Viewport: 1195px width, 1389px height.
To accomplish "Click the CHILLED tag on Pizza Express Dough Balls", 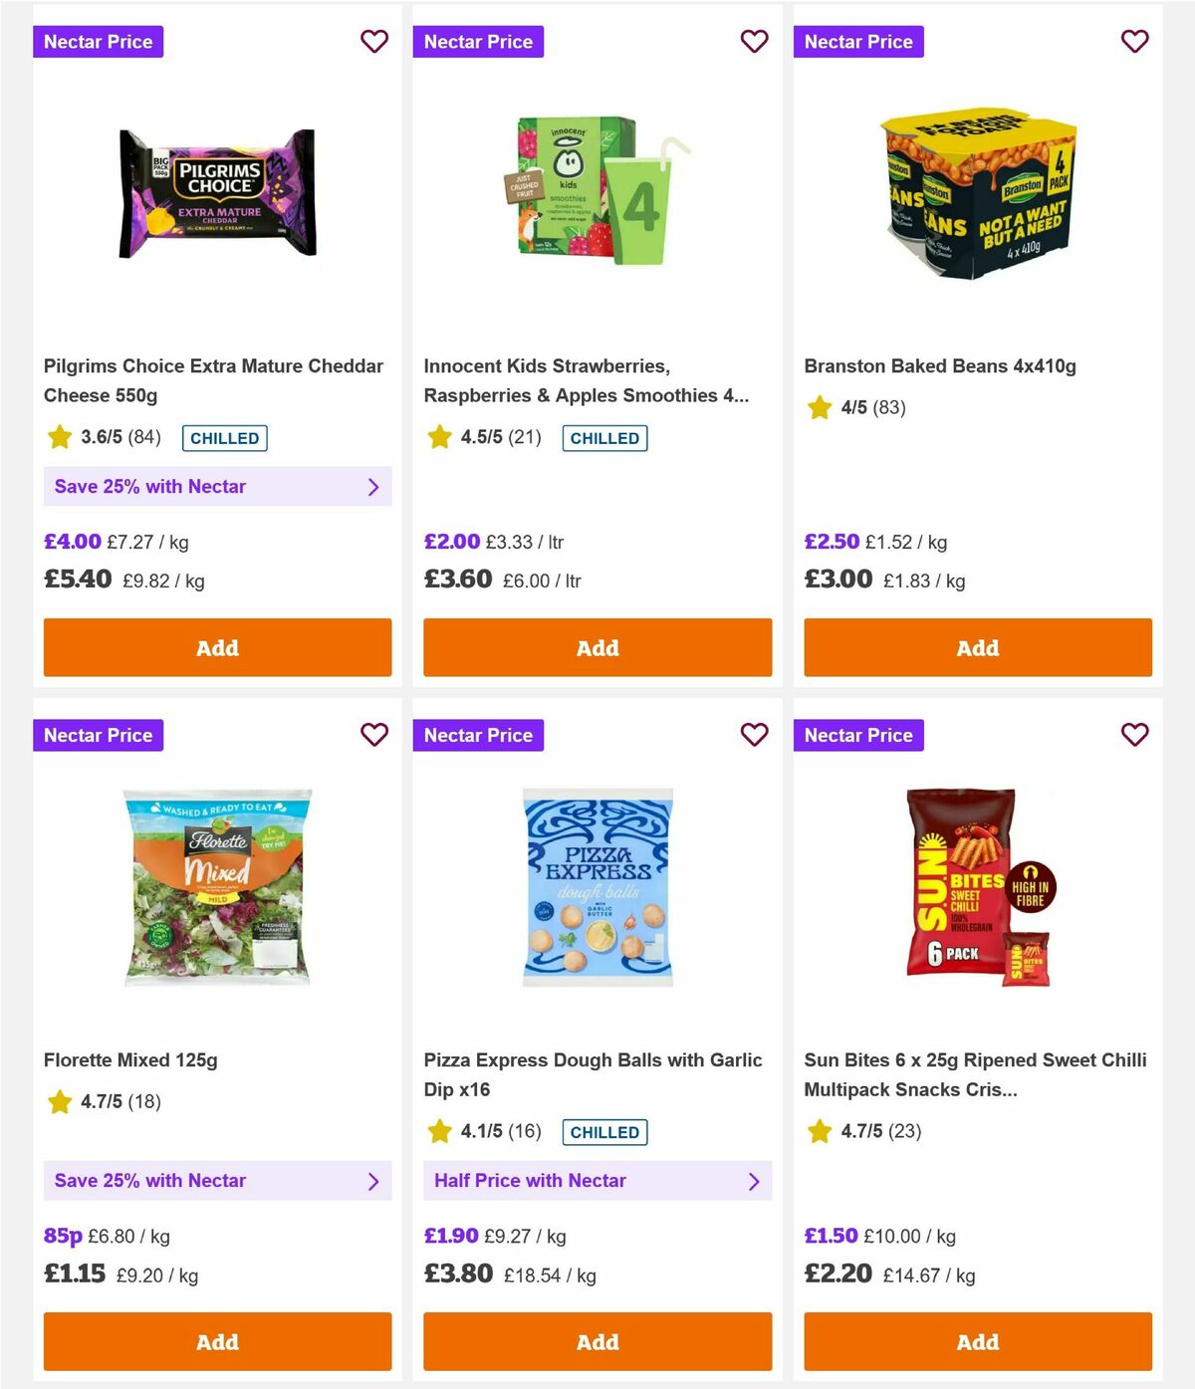I will (x=604, y=1132).
